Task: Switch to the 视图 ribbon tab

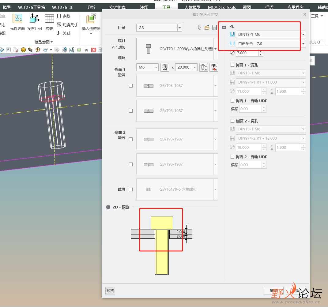Action: point(247,7)
